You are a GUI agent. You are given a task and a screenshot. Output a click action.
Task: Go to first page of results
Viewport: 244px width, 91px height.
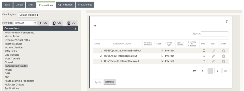coord(194,71)
